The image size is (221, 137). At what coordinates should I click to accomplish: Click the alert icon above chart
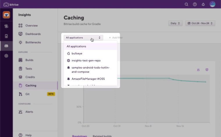coord(198,70)
